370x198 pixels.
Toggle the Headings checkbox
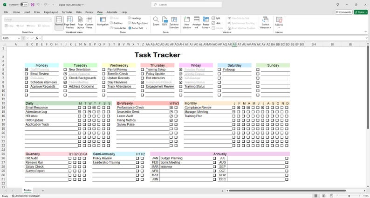[x=129, y=18]
